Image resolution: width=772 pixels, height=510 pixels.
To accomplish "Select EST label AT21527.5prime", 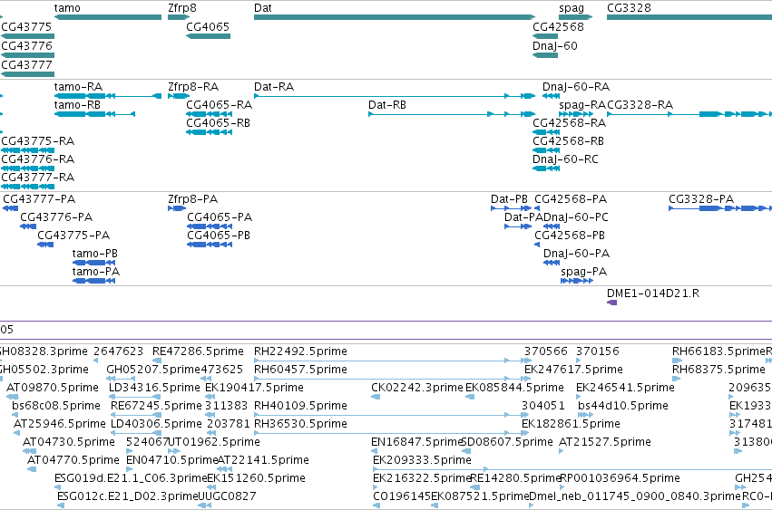I will pyautogui.click(x=604, y=443).
